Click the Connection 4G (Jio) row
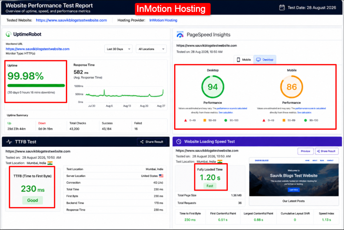344x230 pixels. tap(115, 183)
